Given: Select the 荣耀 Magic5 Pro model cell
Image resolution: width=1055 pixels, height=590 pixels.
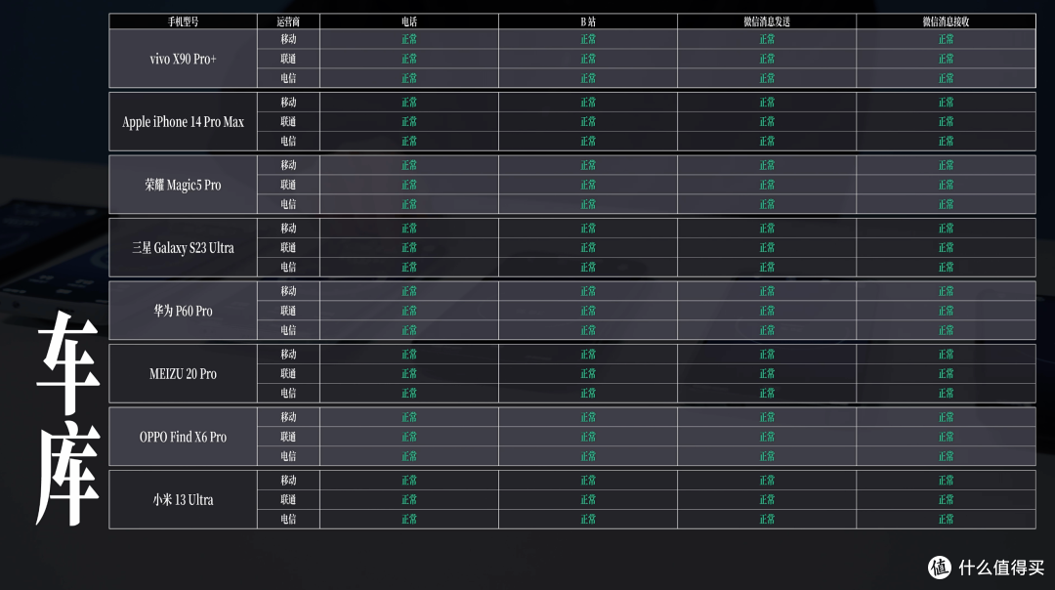Looking at the screenshot, I should (x=183, y=185).
